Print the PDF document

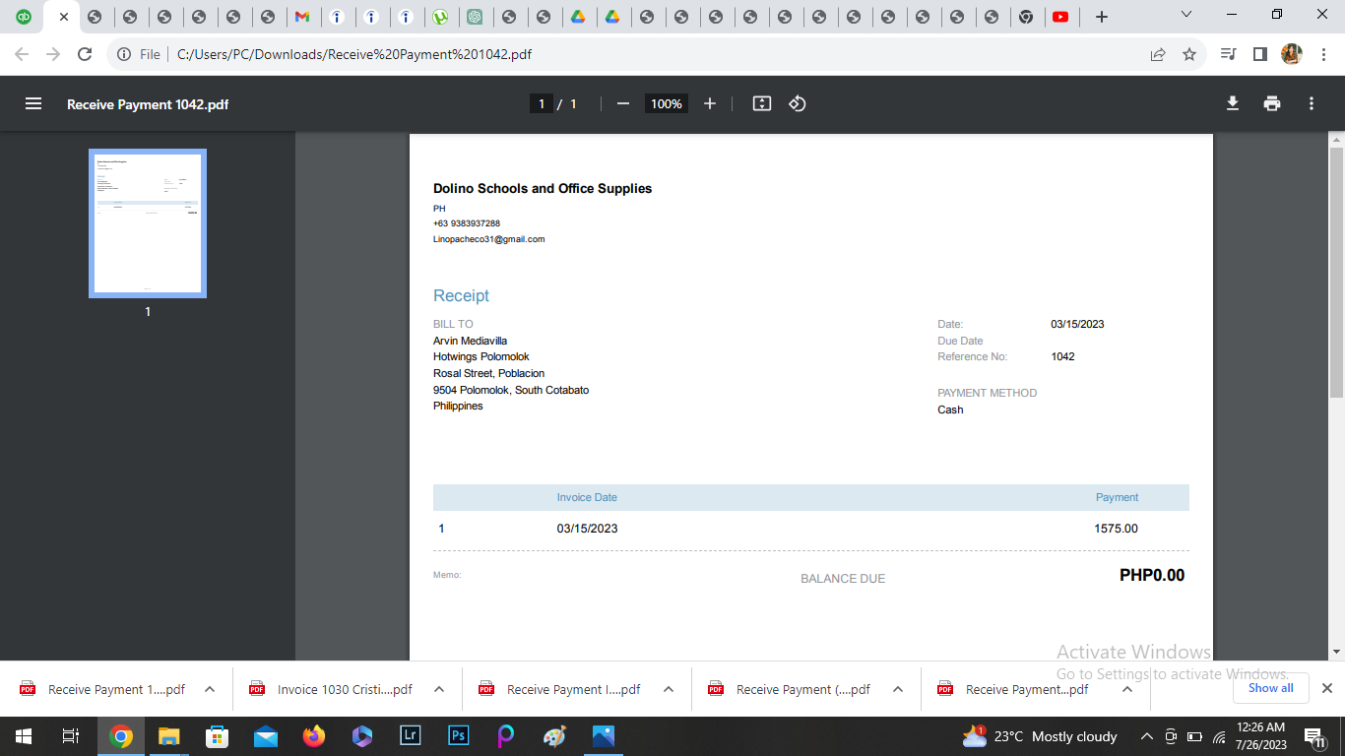[1272, 103]
